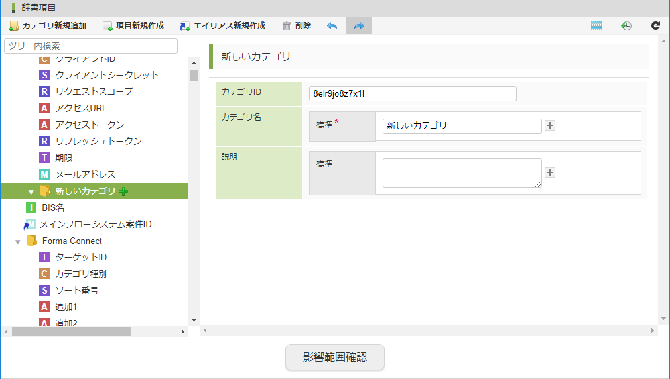Click tree horizontal scrollbar thumb

(71, 331)
